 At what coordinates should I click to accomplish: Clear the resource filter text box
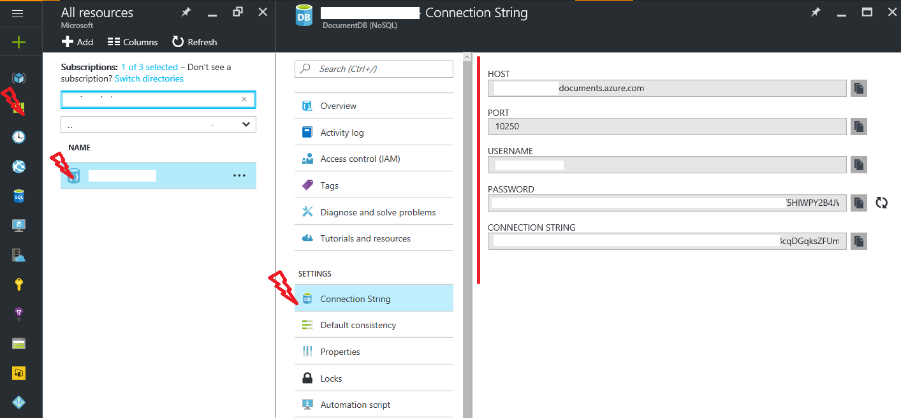point(244,99)
